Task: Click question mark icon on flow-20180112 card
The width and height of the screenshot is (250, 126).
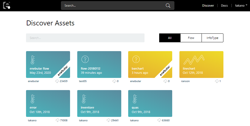Action: [x=85, y=59]
